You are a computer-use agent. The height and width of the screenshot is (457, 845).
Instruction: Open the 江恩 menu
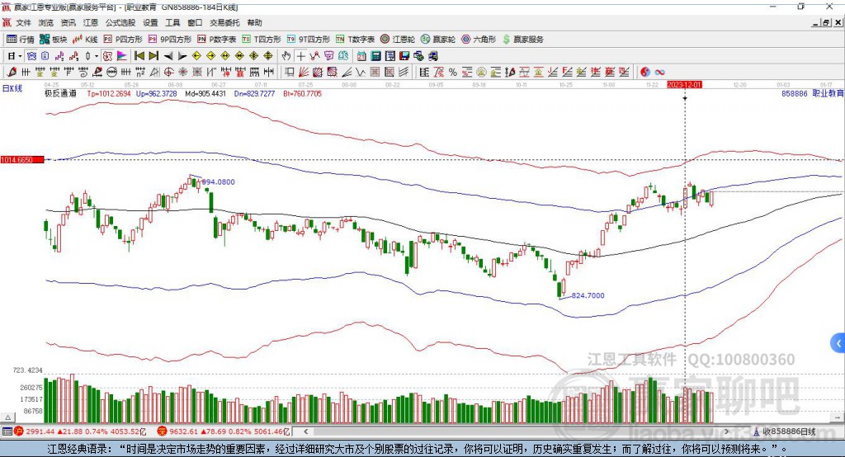coord(91,22)
